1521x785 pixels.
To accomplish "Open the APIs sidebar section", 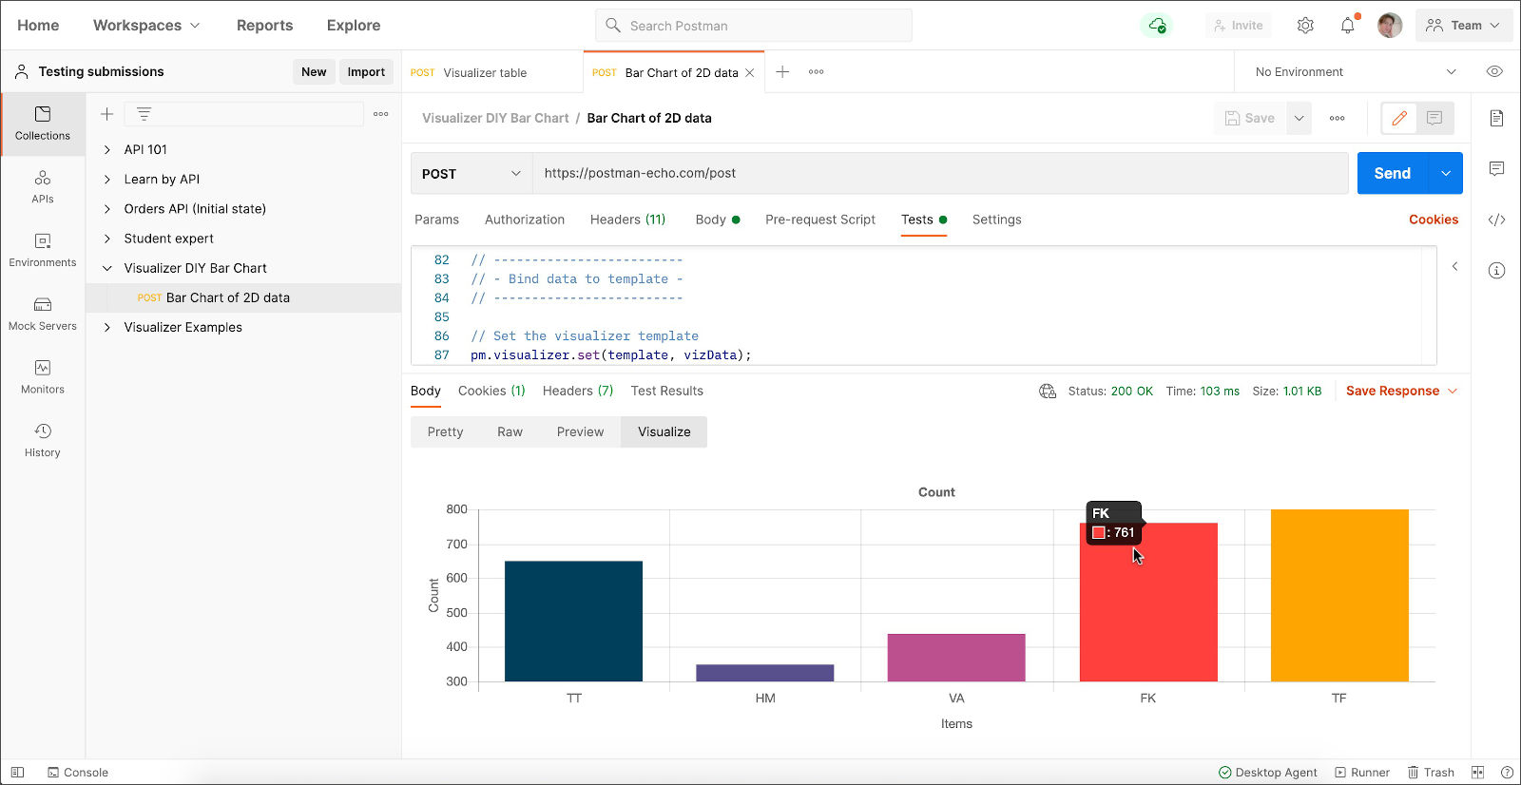I will coord(43,187).
